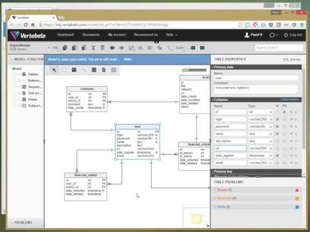Screen dimensions: 310x232
Task: Toggle the right panel layout icon
Action: (x=202, y=48)
